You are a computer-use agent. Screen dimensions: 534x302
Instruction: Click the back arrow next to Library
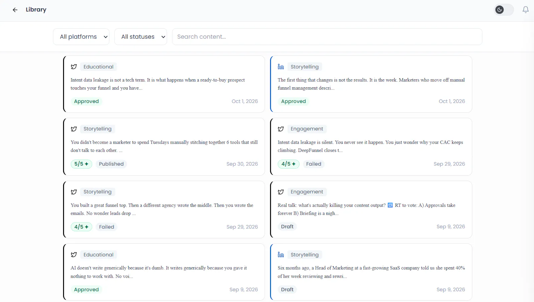coord(15,10)
